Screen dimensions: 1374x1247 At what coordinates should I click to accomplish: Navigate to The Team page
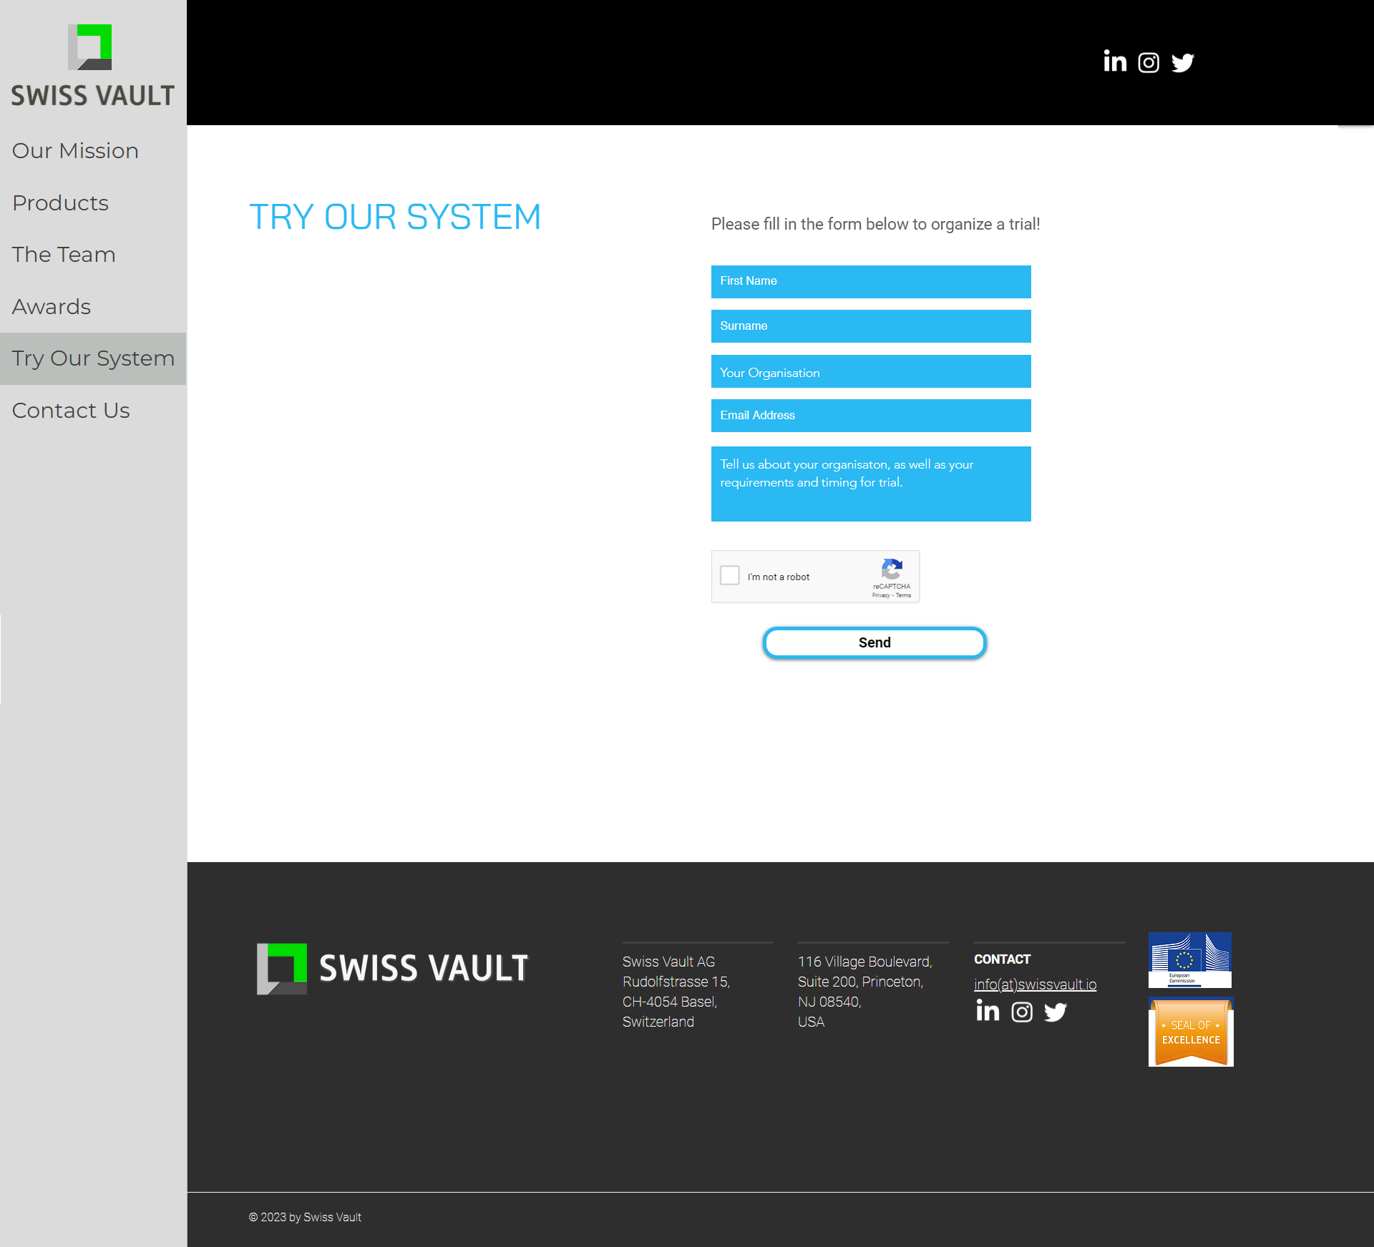pyautogui.click(x=64, y=255)
